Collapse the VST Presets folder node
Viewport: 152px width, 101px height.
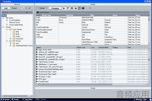tap(7, 41)
